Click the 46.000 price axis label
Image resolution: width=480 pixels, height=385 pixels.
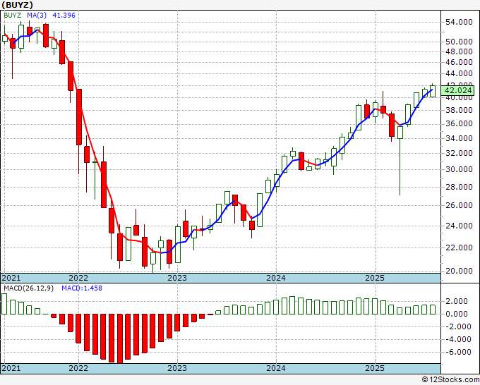tap(459, 62)
